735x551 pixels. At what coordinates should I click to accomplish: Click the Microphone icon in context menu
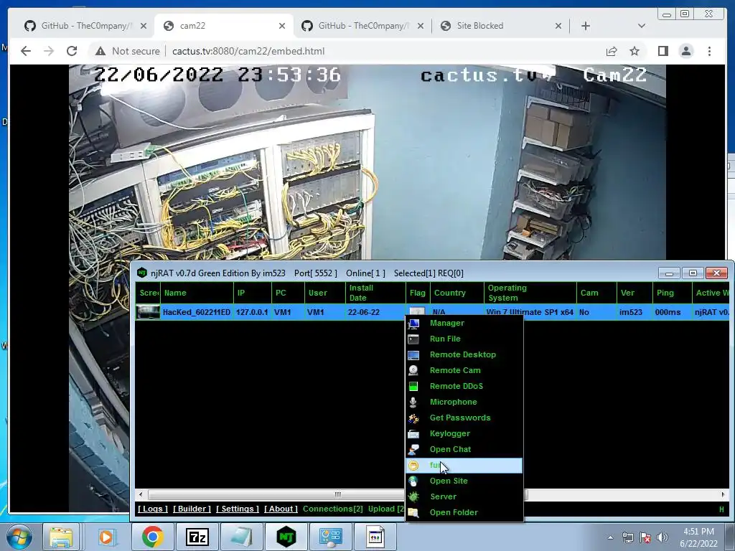coord(413,402)
